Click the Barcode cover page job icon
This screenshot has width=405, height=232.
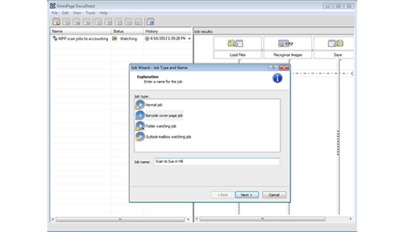click(140, 115)
